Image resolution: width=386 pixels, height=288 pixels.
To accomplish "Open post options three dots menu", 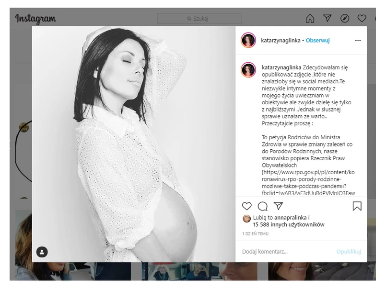I will click(358, 41).
